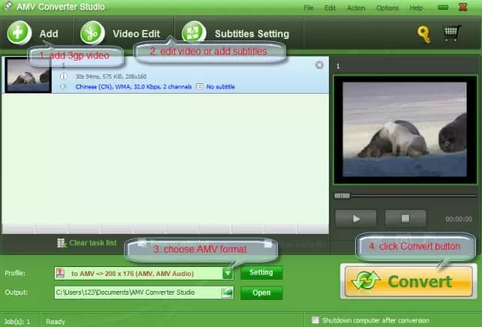
Task: Click the green Add plus icon
Action: [20, 33]
